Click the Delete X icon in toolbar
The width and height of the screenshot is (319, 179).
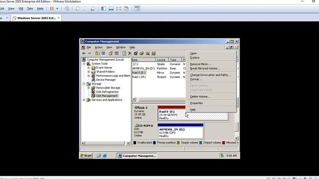click(x=130, y=53)
